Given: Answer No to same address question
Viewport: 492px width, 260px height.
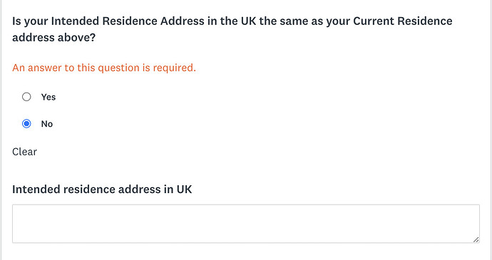Looking at the screenshot, I should pos(26,124).
